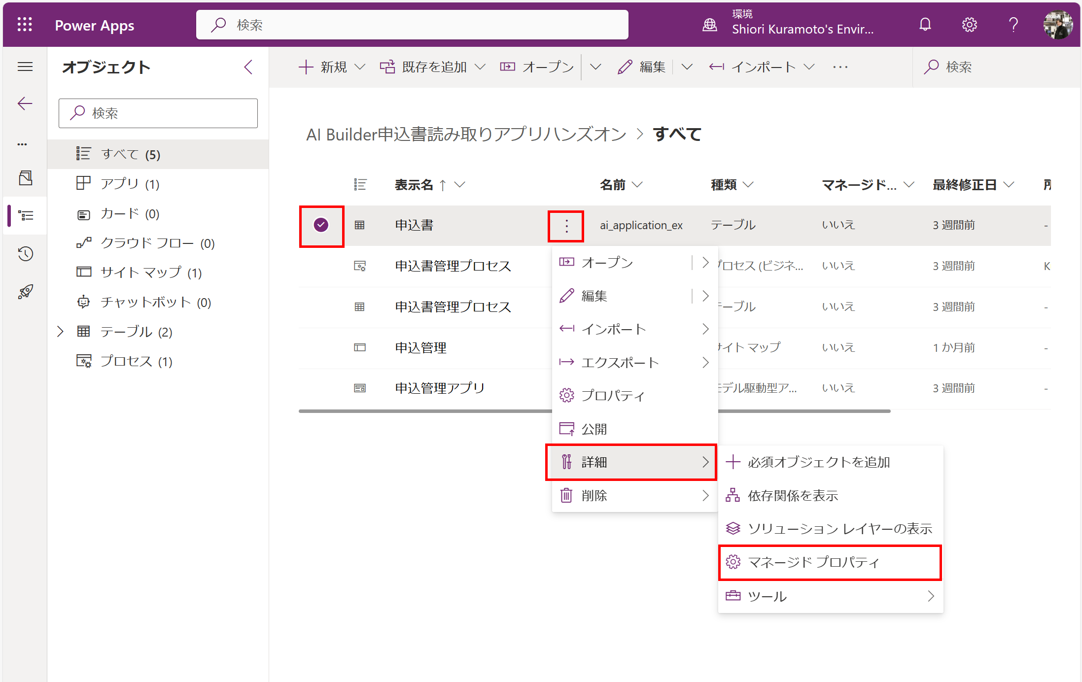Image resolution: width=1082 pixels, height=682 pixels.
Task: Click the select-all list icon in table header
Action: (360, 185)
